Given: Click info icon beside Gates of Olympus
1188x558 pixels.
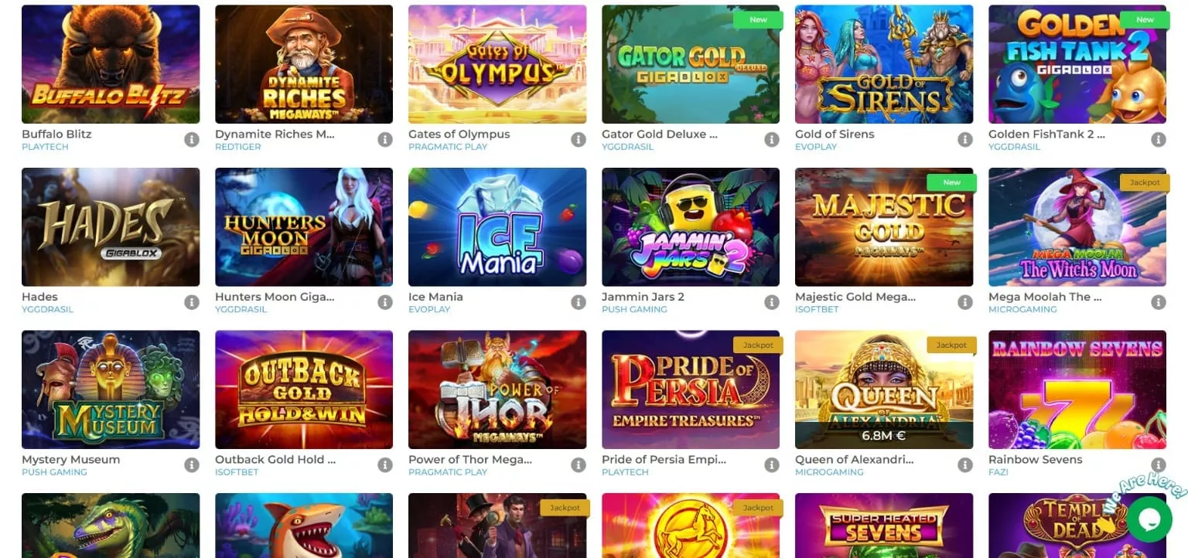Looking at the screenshot, I should click(579, 140).
